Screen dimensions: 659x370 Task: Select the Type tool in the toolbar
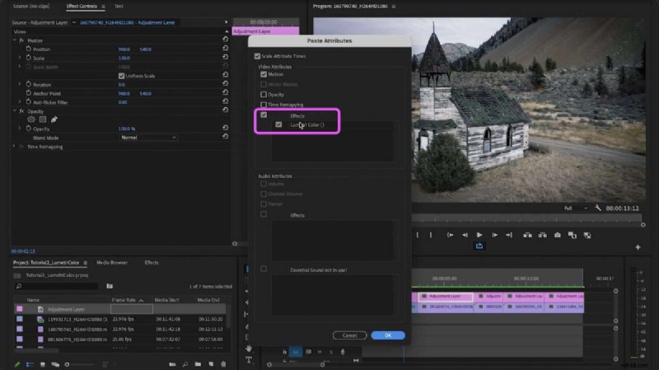point(249,359)
